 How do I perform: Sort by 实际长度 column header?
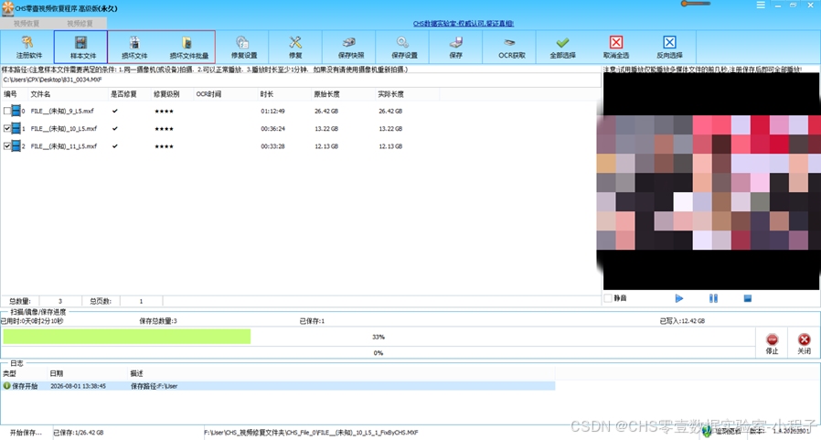coord(390,94)
